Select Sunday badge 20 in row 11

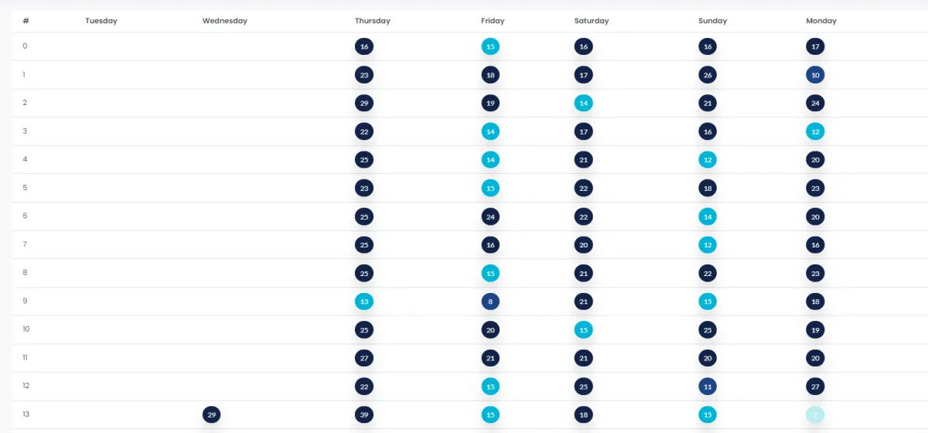point(708,358)
